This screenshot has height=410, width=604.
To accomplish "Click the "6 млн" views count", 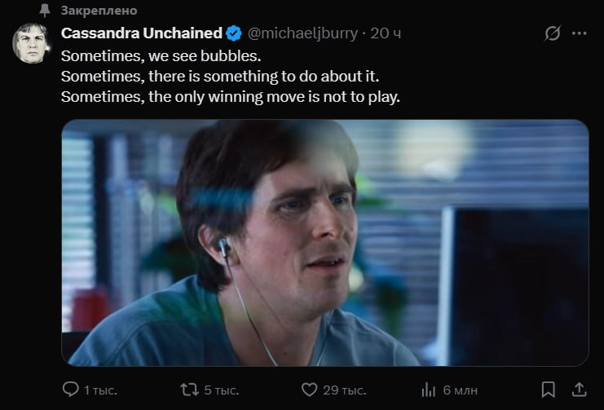I will (x=461, y=390).
